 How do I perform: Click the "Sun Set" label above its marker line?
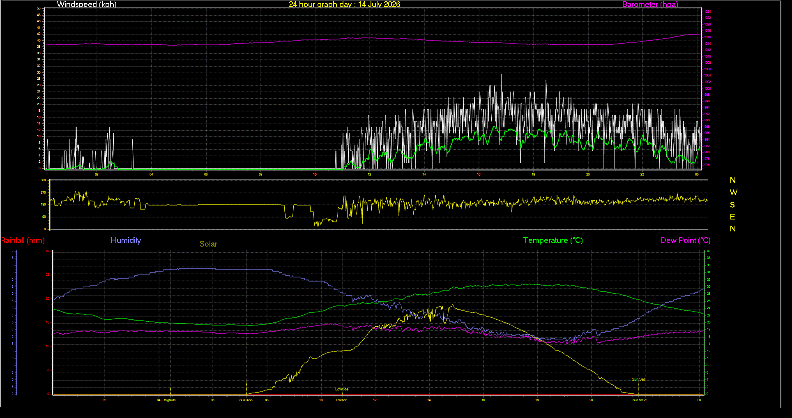638,379
